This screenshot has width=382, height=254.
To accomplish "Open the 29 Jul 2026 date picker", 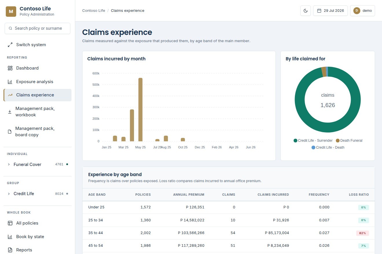I will click(330, 11).
